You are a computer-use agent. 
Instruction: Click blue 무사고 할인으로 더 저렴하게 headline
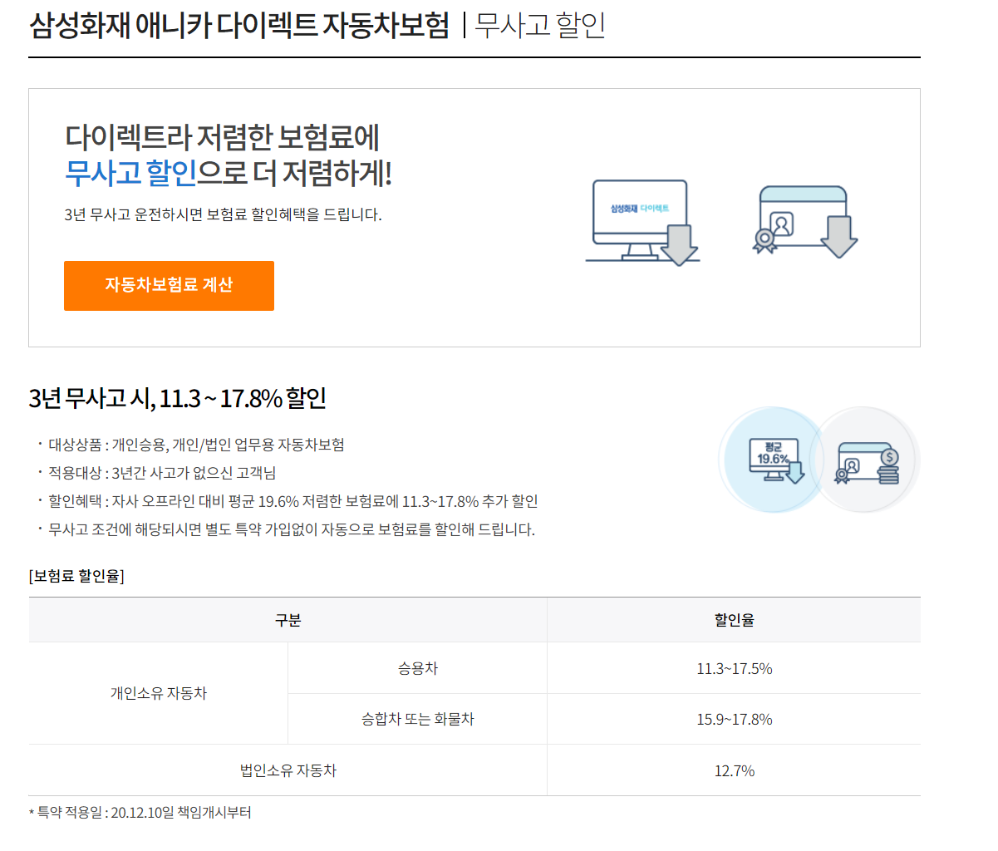[x=228, y=173]
